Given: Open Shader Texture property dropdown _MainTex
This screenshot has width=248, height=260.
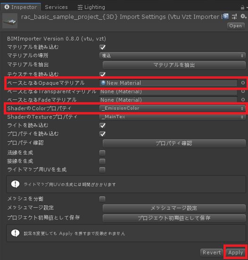Looking at the screenshot, I should point(173,117).
